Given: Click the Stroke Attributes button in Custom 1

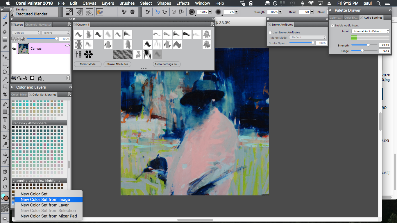Looking at the screenshot, I should (x=117, y=64).
